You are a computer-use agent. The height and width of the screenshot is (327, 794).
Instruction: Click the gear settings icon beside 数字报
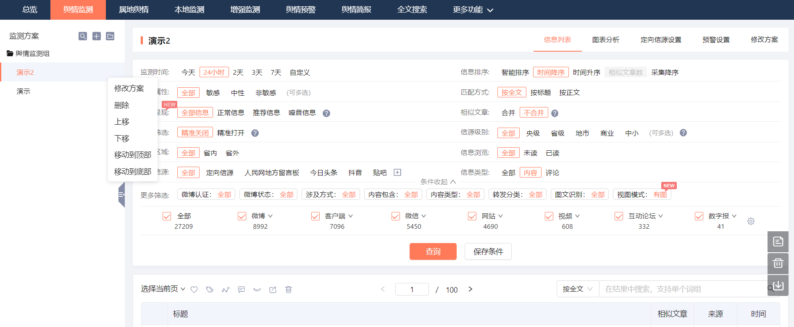coord(751,221)
